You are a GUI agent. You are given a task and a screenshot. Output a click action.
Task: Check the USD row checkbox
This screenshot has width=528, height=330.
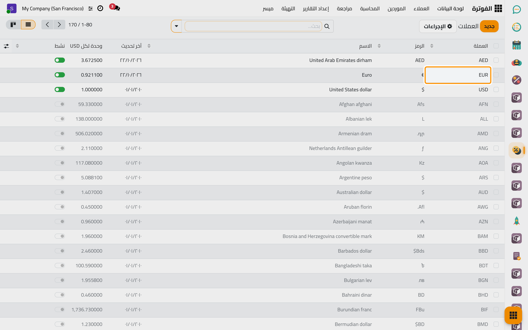click(496, 90)
